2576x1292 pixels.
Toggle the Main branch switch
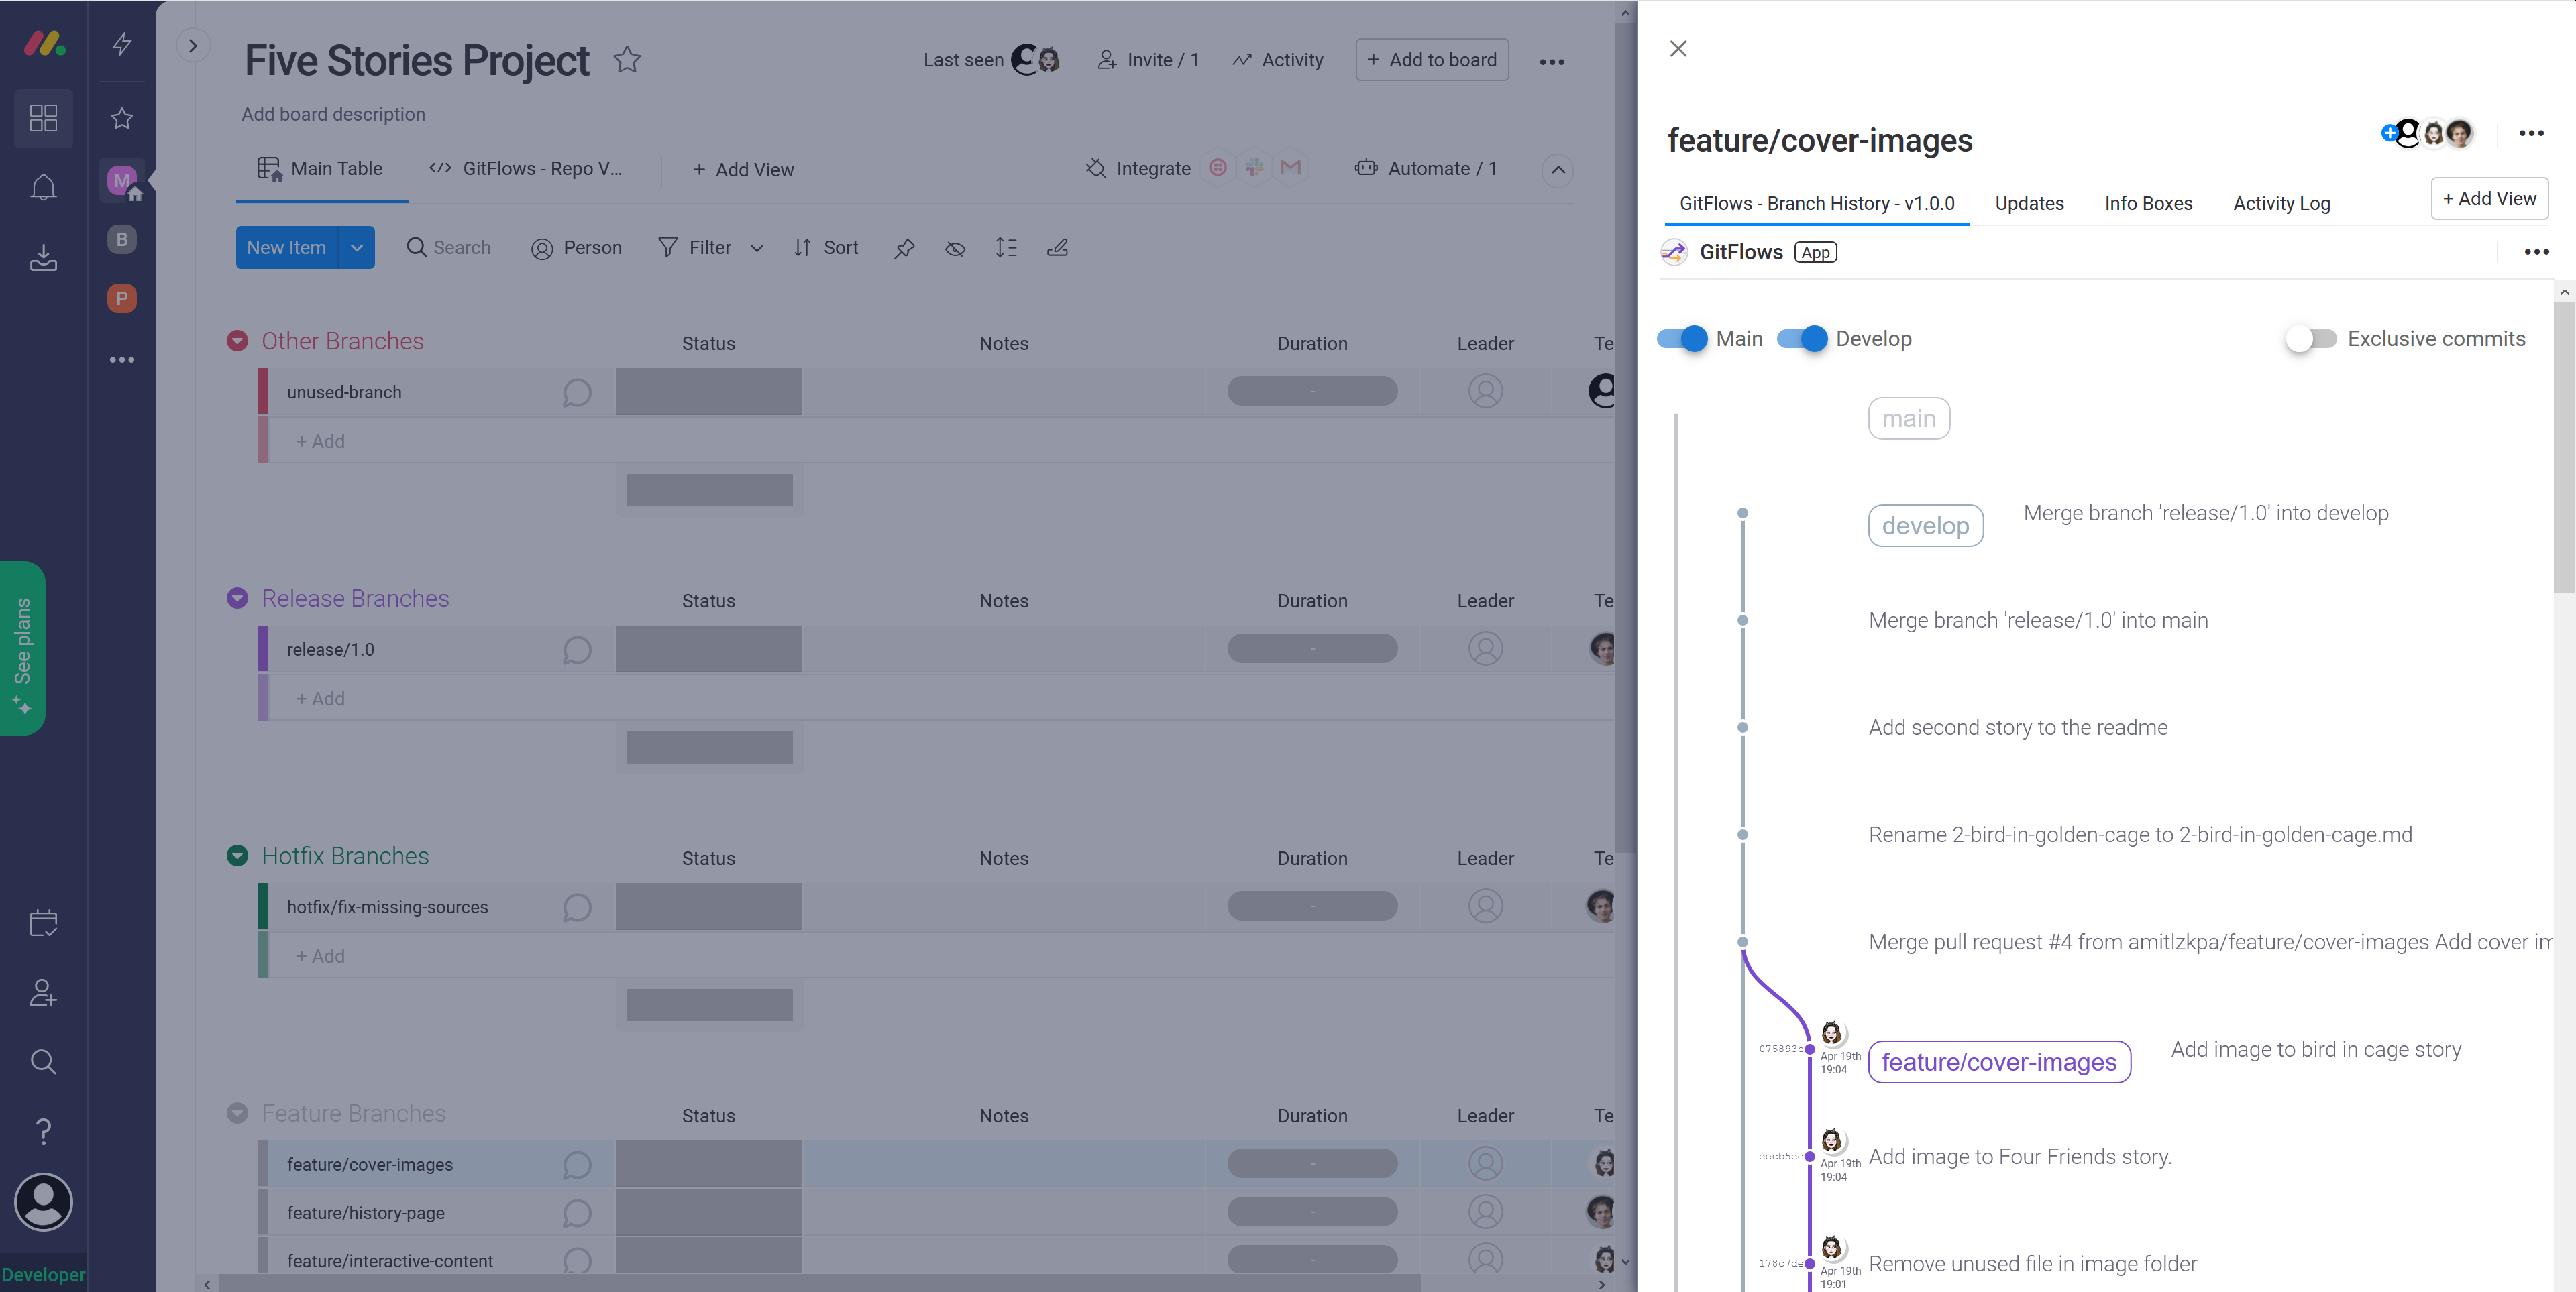click(1683, 339)
